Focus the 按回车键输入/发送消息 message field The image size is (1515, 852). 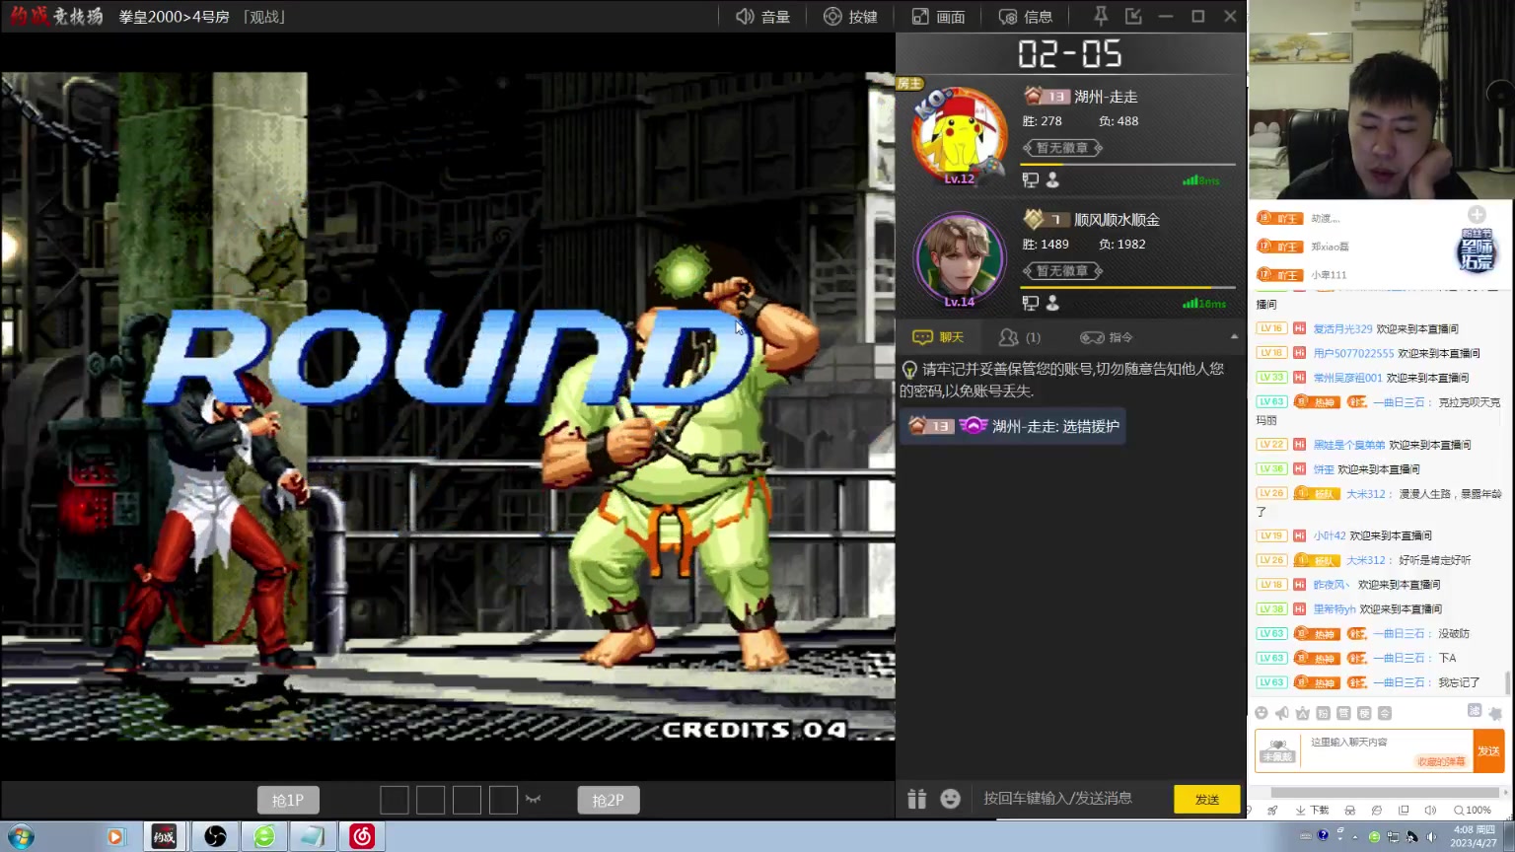coord(1072,799)
